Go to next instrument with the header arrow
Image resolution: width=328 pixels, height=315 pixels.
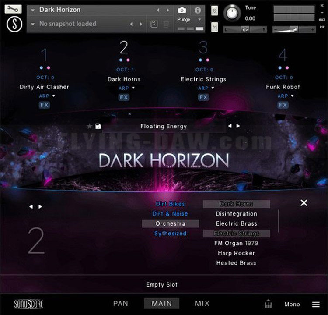[167, 10]
